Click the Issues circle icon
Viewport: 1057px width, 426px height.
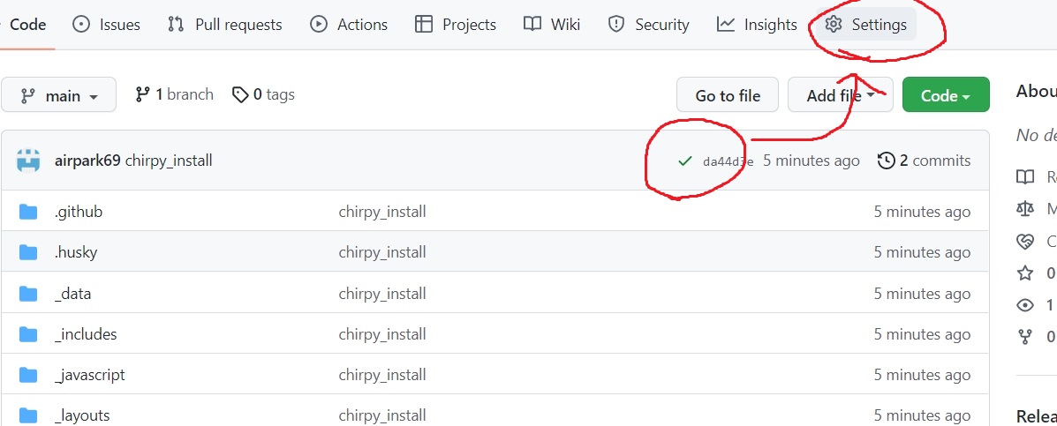point(81,25)
